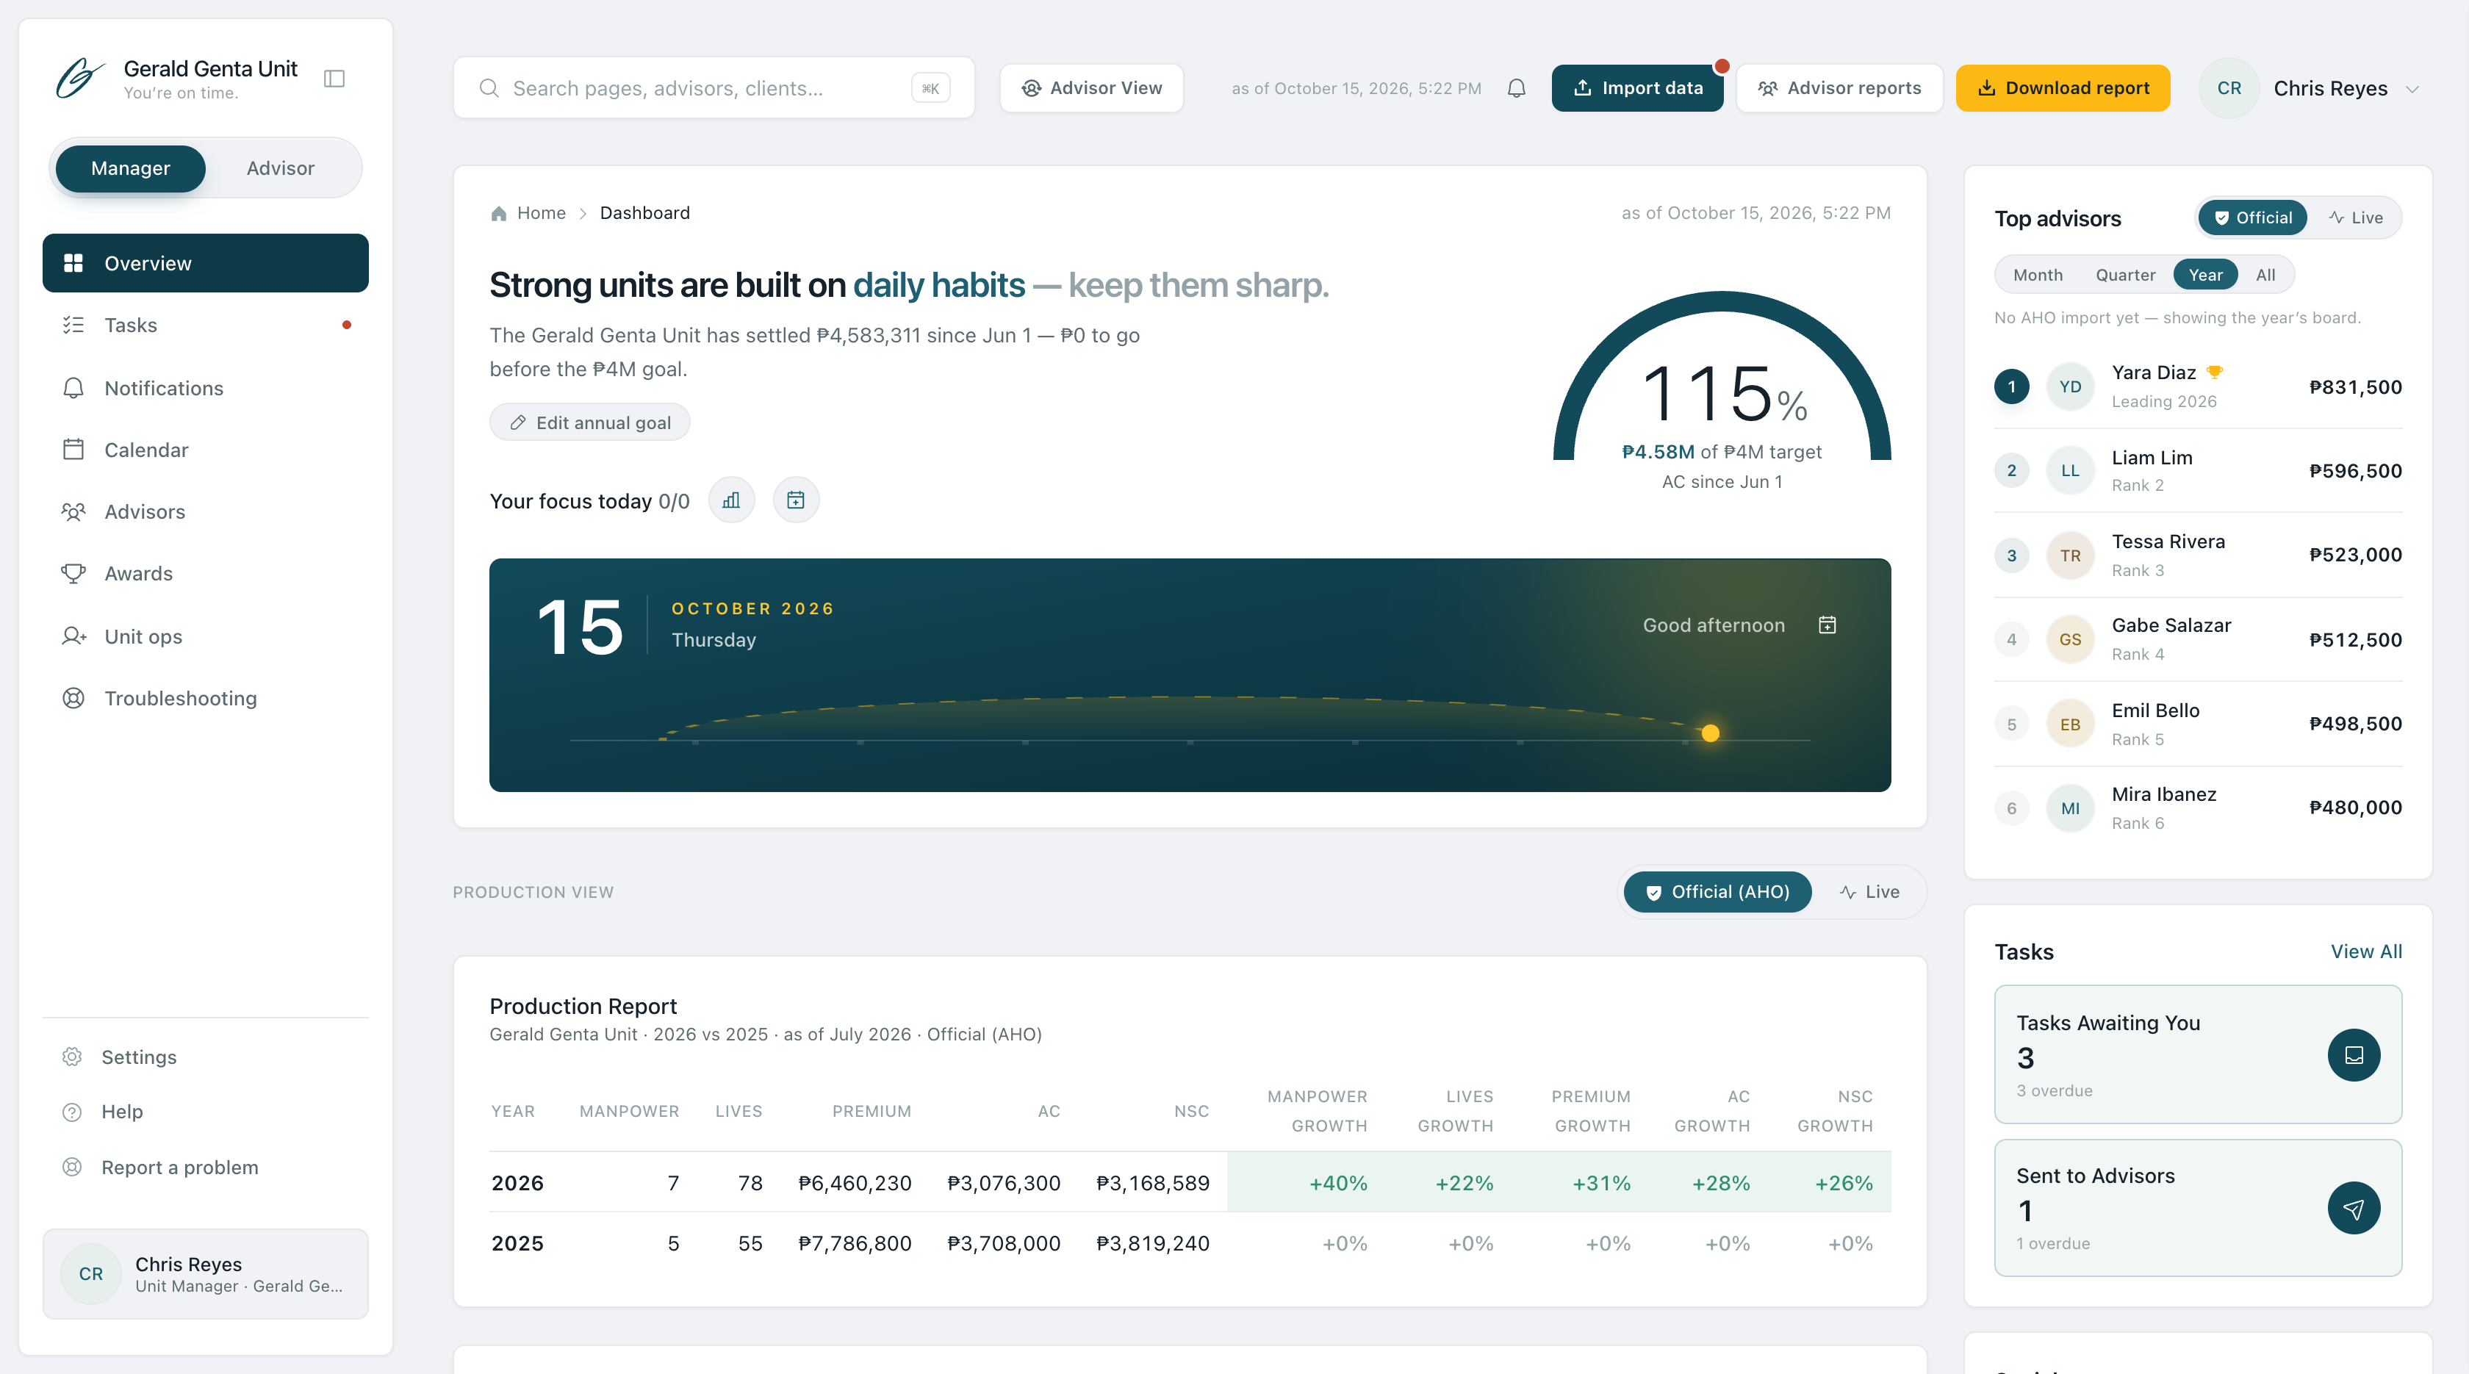The width and height of the screenshot is (2469, 1374).
Task: Expand Chris Reyes account dropdown chevron
Action: click(2412, 89)
